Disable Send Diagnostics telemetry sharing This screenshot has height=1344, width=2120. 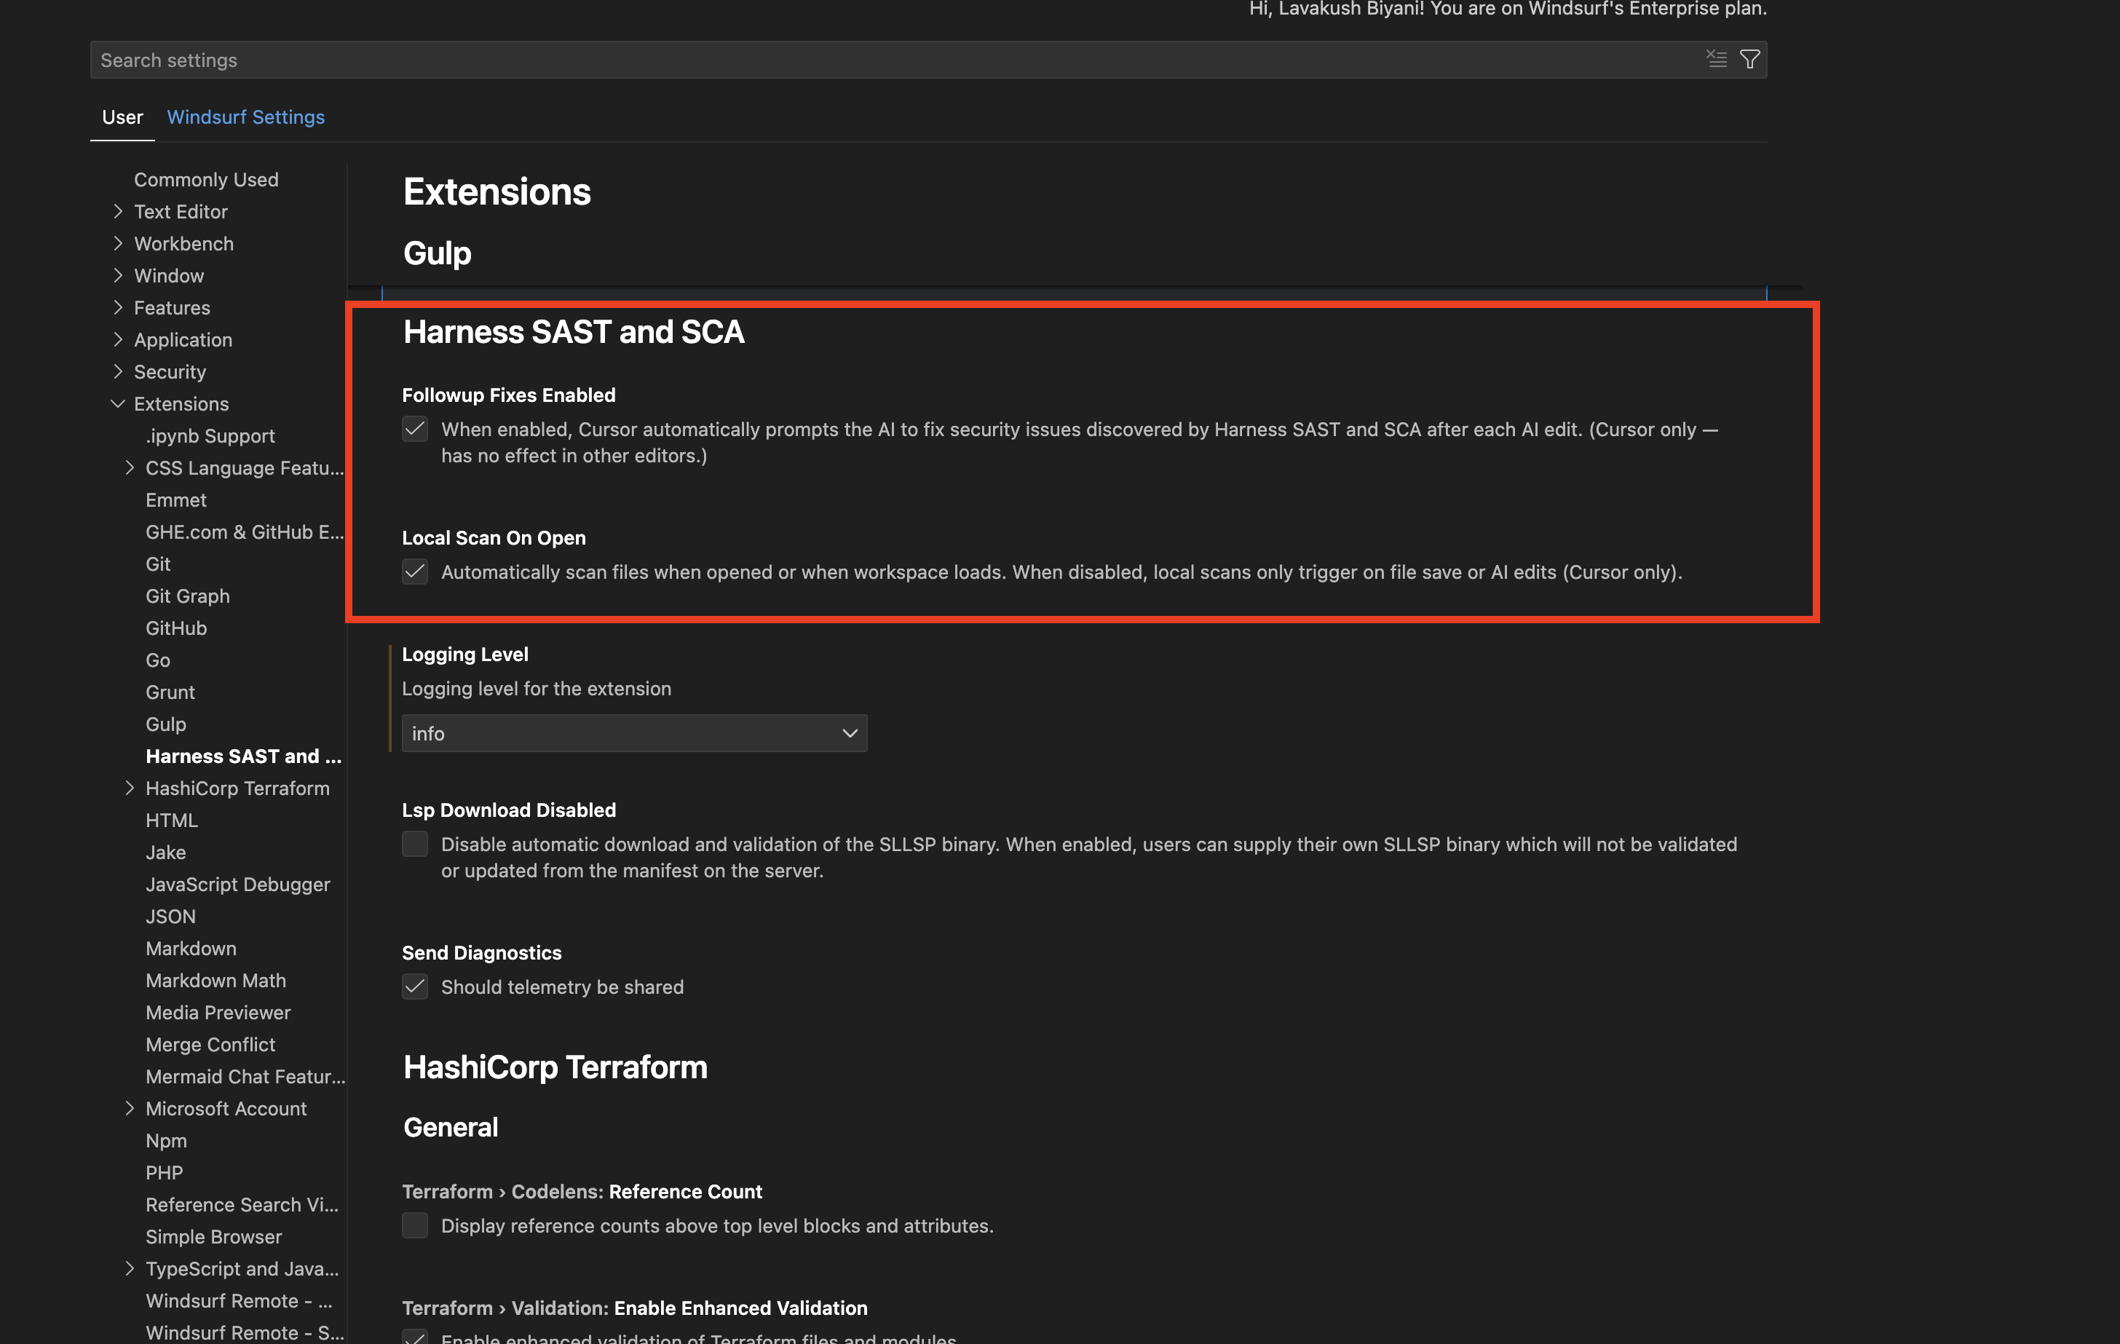(x=415, y=987)
